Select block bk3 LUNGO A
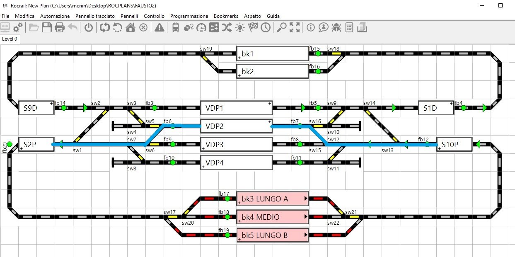The height and width of the screenshot is (257, 515). click(273, 199)
